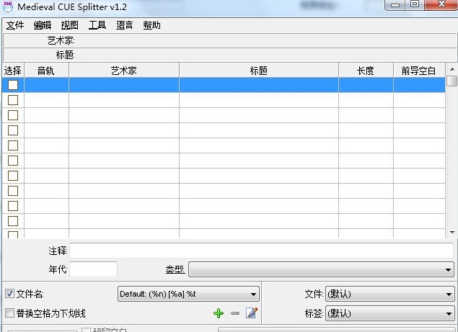Sort by the 音轨 column header
The width and height of the screenshot is (458, 332).
pyautogui.click(x=46, y=71)
